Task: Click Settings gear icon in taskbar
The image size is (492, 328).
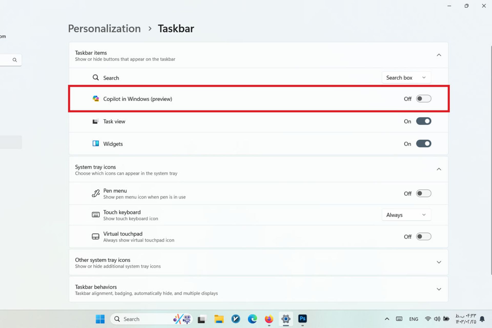Action: pos(286,319)
